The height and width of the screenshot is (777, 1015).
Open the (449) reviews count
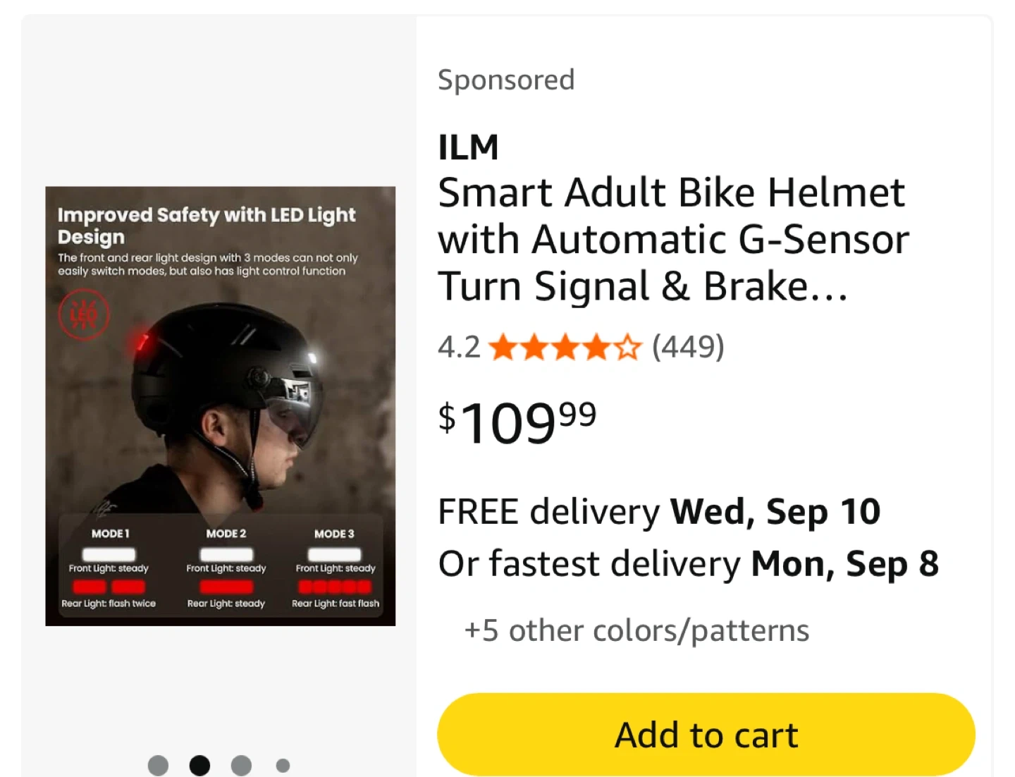pyautogui.click(x=688, y=347)
